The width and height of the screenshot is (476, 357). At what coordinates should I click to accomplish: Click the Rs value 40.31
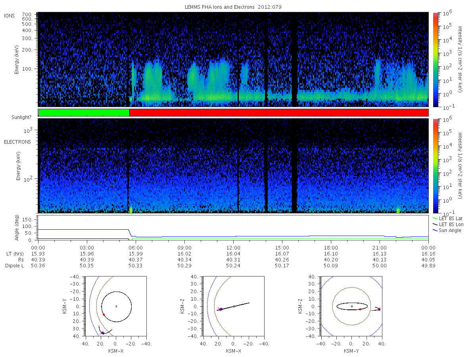tap(233, 259)
